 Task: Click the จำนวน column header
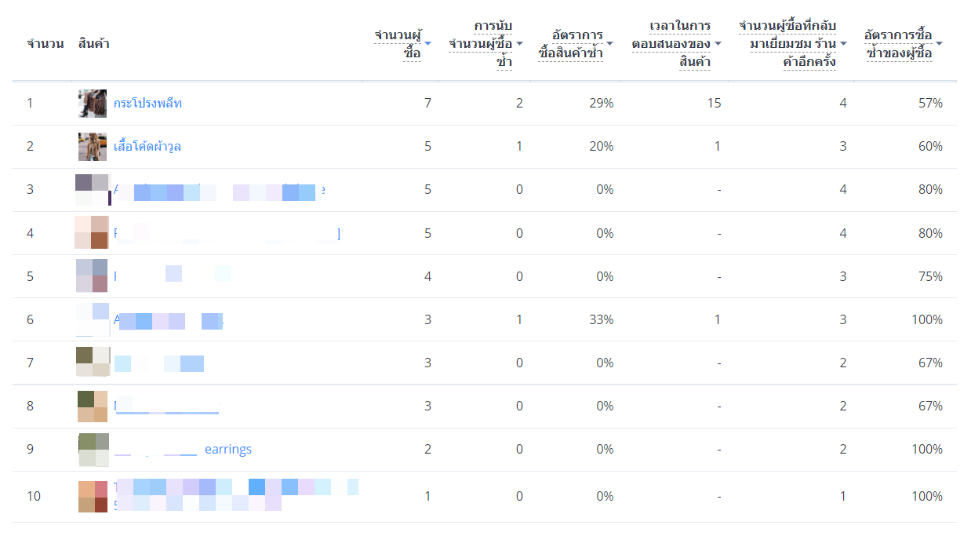pyautogui.click(x=45, y=44)
